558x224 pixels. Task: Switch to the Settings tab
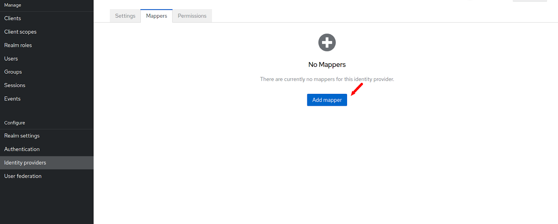point(125,16)
